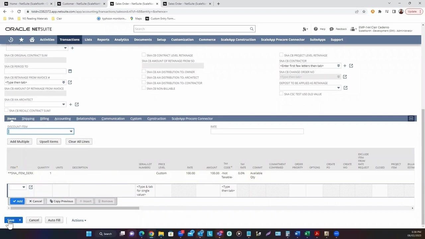Open the Customization menu
425x239 pixels.
click(x=182, y=40)
